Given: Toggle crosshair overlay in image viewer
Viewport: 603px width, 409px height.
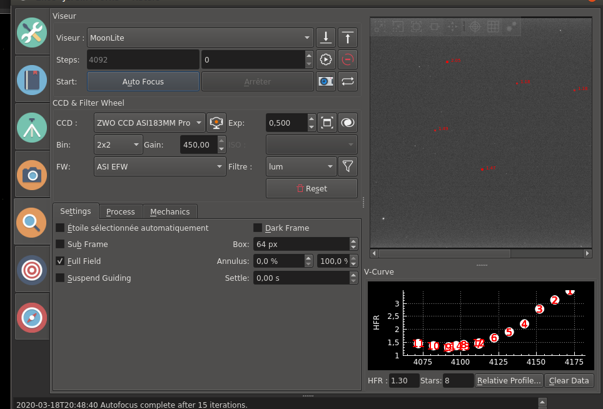Looking at the screenshot, I should pyautogui.click(x=475, y=26).
